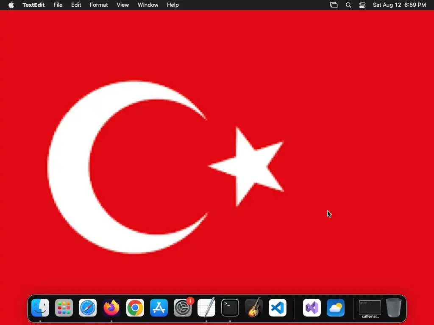Open the Weather app from the Dock
Viewport: 434px width, 325px height.
click(x=336, y=308)
